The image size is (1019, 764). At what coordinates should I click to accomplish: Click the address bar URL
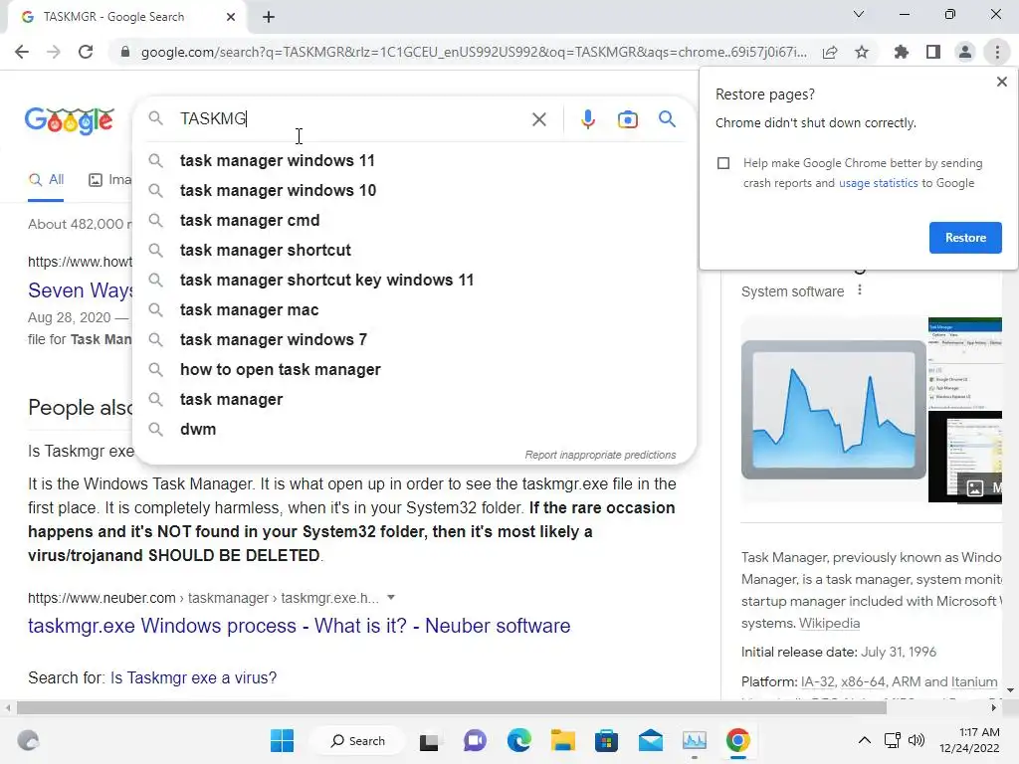coord(474,52)
